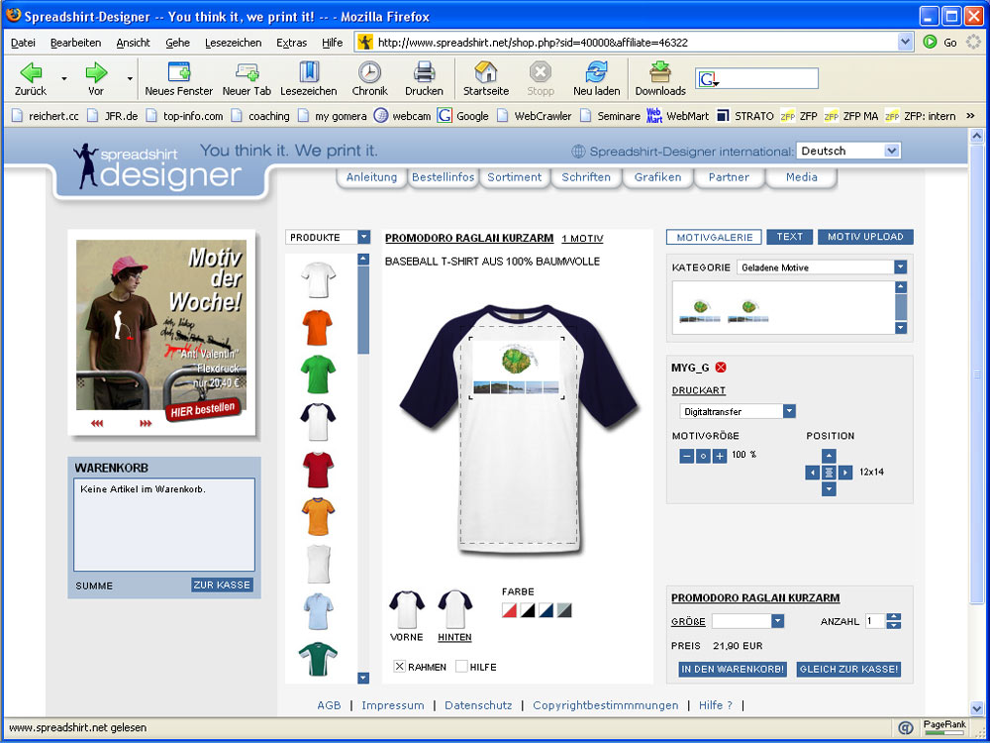
Task: Click the Zurück back arrow icon
Action: 31,72
